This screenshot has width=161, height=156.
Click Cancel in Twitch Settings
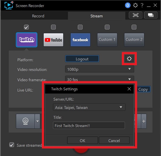(x=114, y=140)
